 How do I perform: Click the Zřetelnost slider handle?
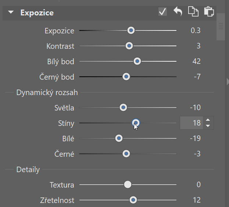point(133,200)
